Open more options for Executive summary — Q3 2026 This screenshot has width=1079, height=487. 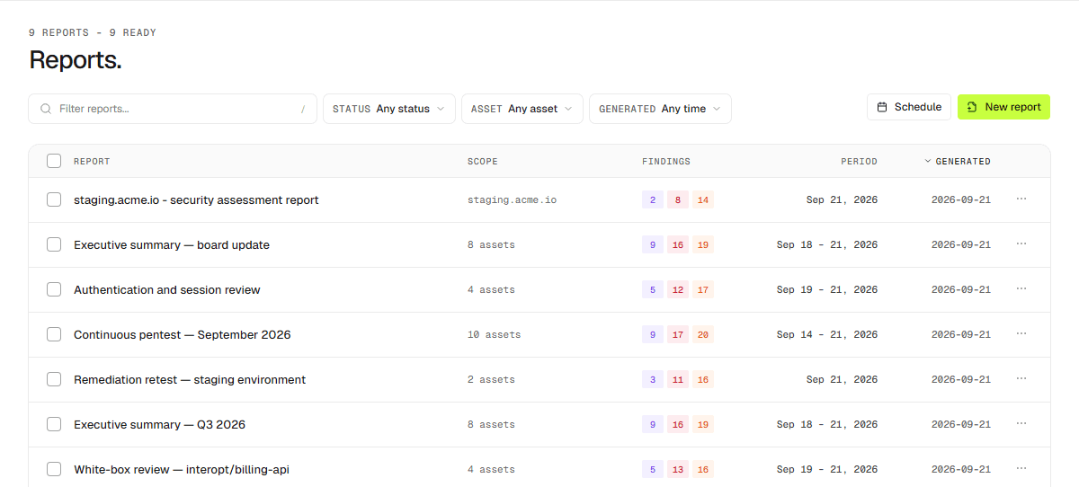pos(1021,423)
